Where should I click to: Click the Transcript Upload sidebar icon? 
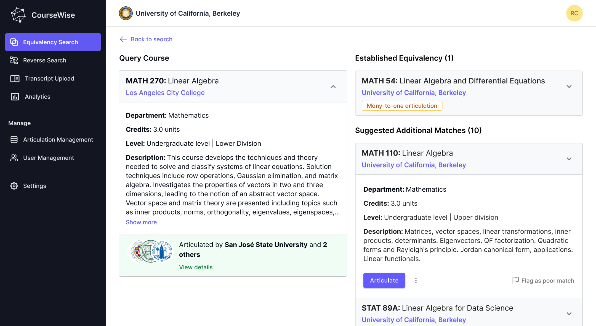coord(15,78)
